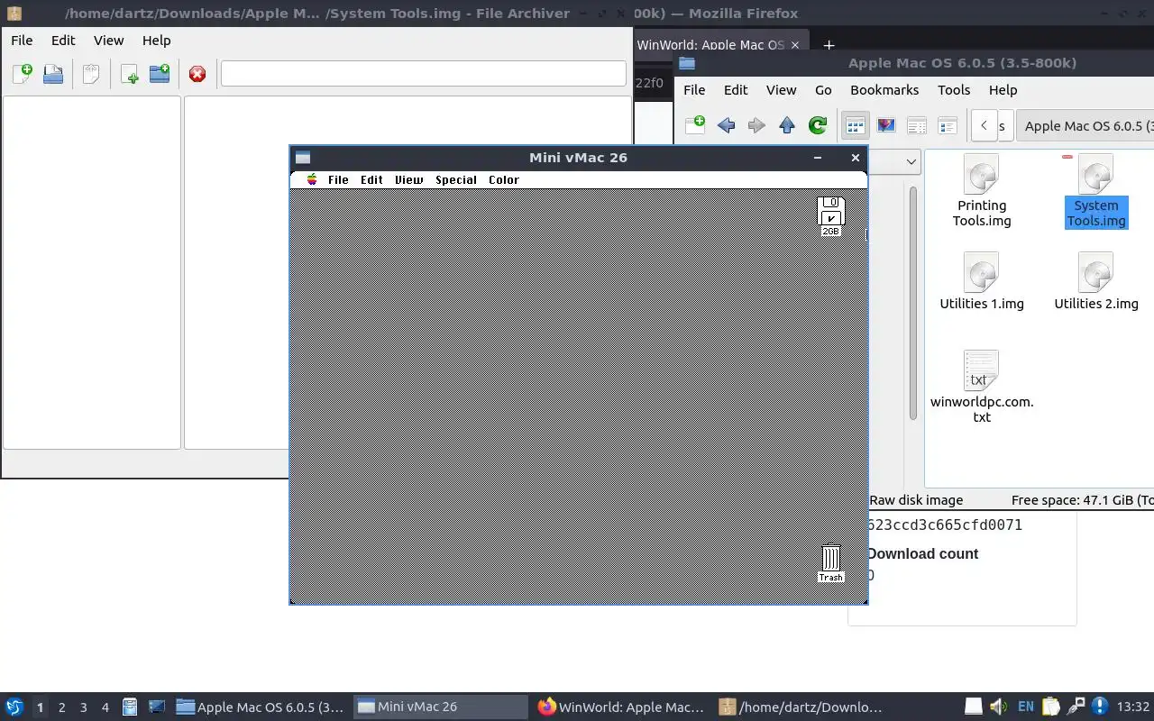Click the Extract files icon in File Archiver

pos(91,74)
